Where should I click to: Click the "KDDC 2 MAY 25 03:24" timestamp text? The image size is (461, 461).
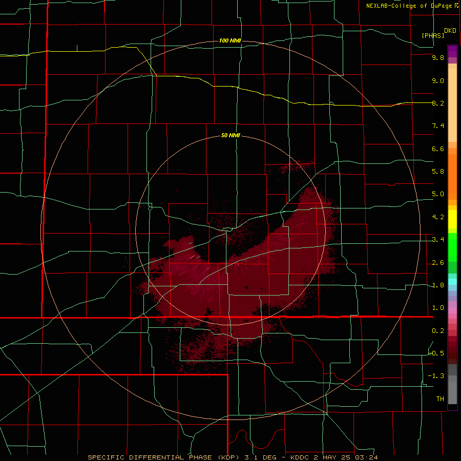click(334, 457)
